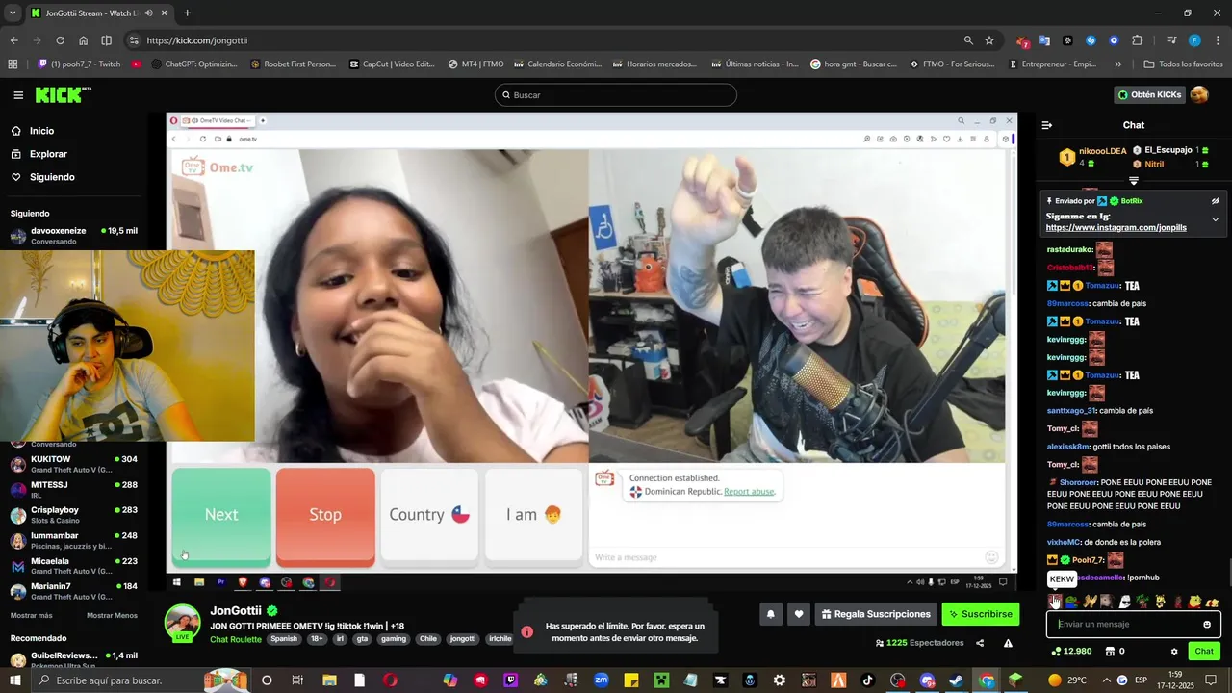Click the browser address bar URL

(x=197, y=40)
